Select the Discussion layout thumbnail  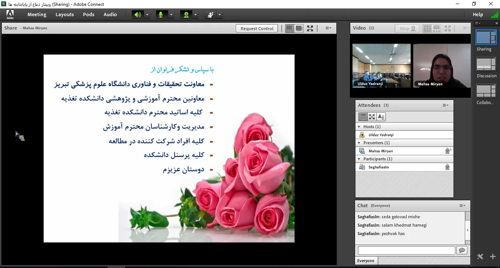pyautogui.click(x=486, y=64)
